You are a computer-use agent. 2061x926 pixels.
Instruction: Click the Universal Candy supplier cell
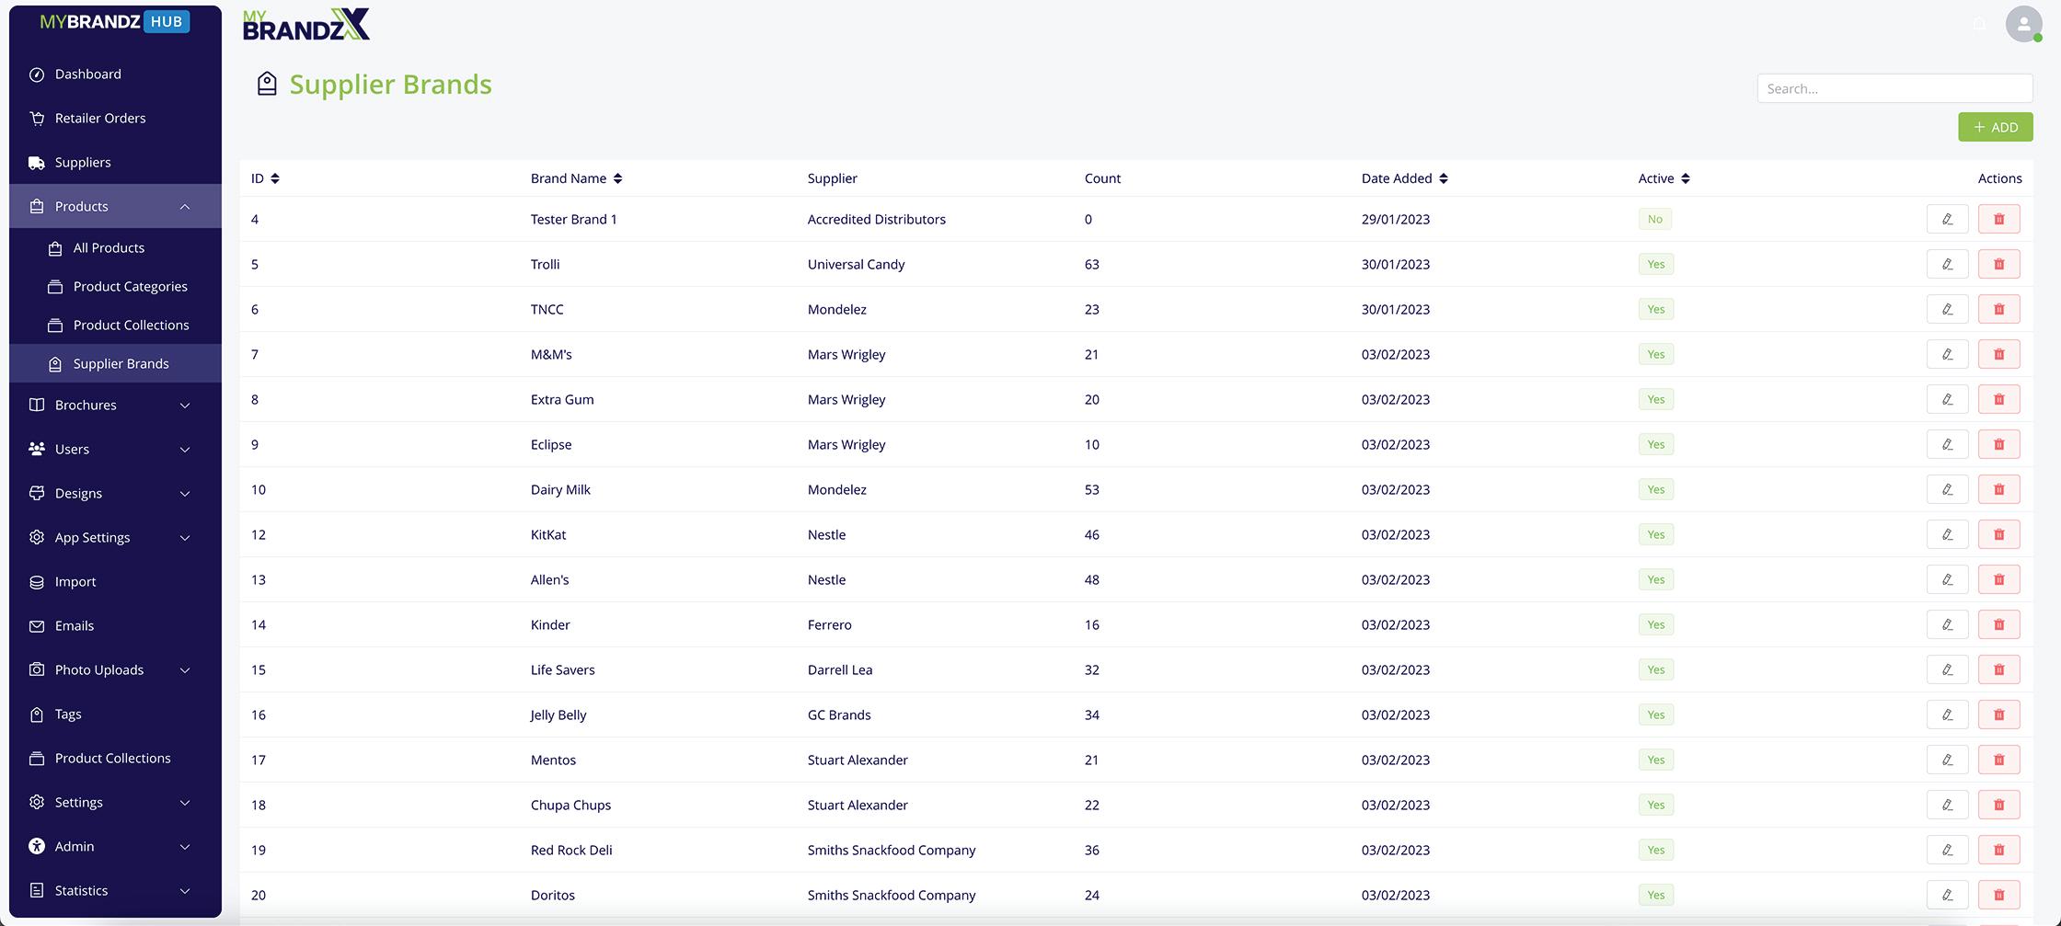coord(856,264)
